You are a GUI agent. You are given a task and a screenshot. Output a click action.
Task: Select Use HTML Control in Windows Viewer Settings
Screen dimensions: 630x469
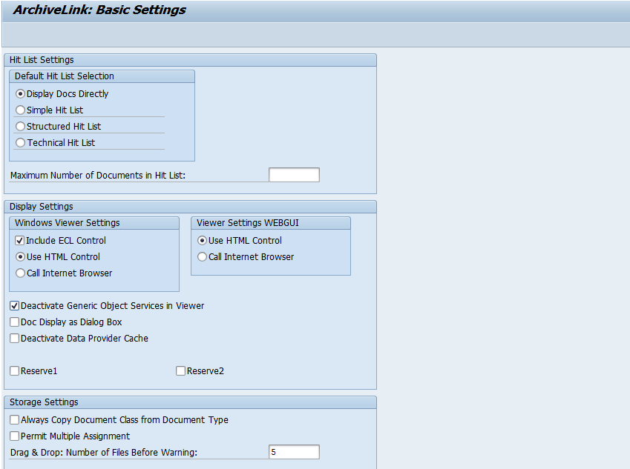point(20,257)
